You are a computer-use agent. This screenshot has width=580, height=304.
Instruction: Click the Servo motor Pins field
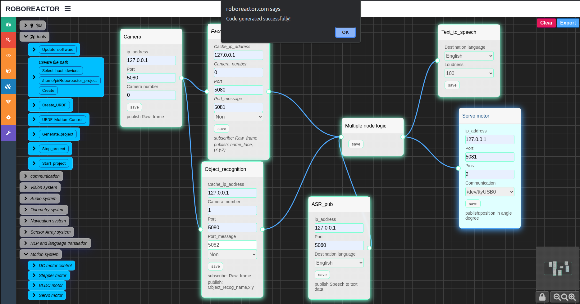490,174
